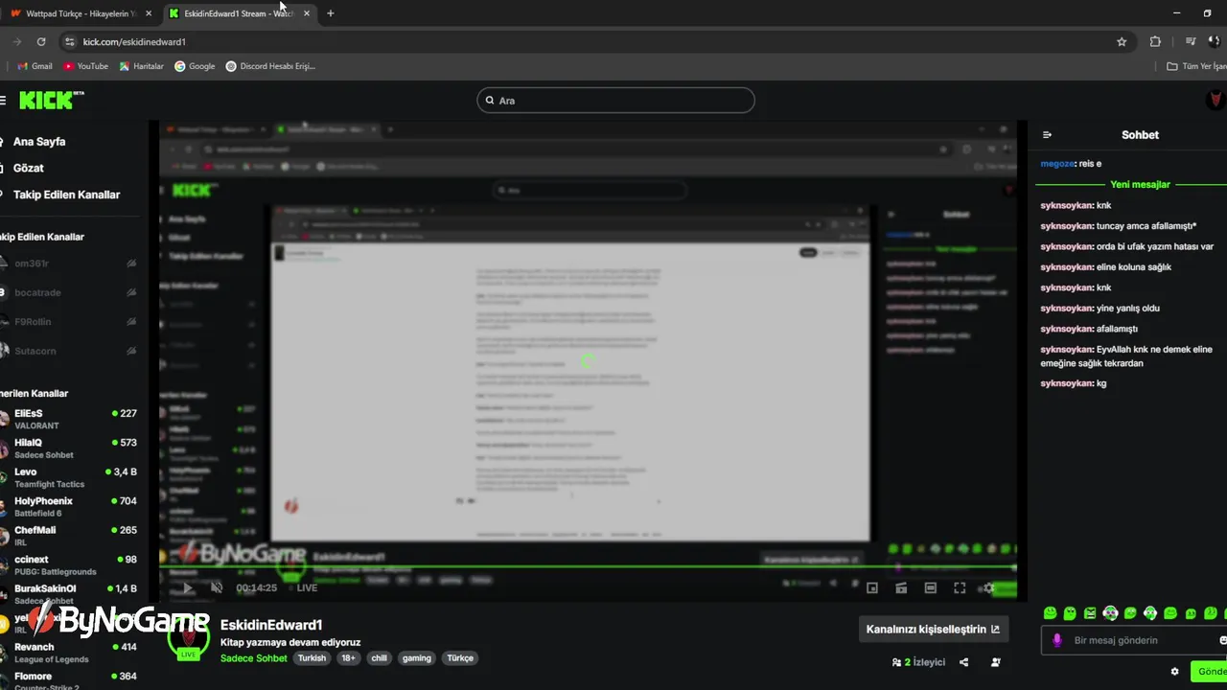The image size is (1227, 690).
Task: Open recommended channel HolyPhoenix
Action: tap(69, 506)
